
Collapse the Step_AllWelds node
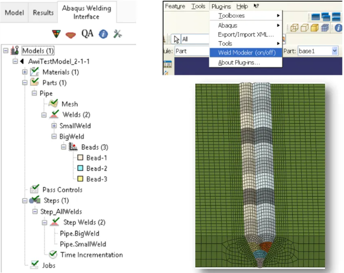tap(35, 211)
